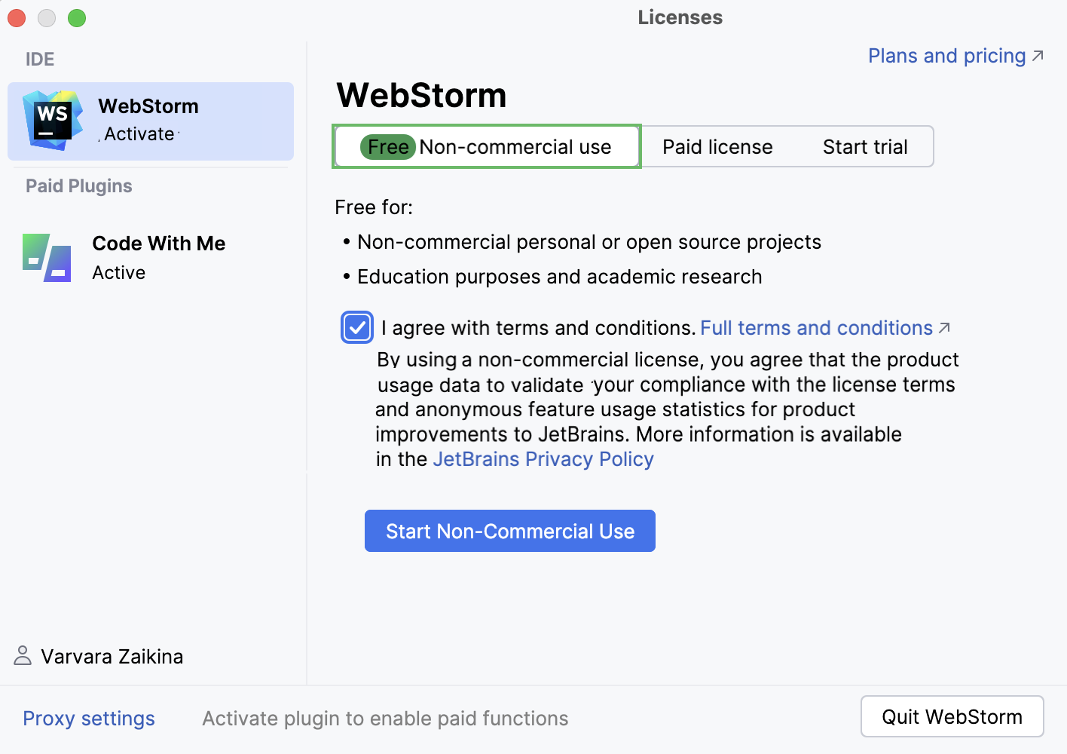The width and height of the screenshot is (1067, 754).
Task: Select the Non-commercial use tab
Action: (486, 146)
